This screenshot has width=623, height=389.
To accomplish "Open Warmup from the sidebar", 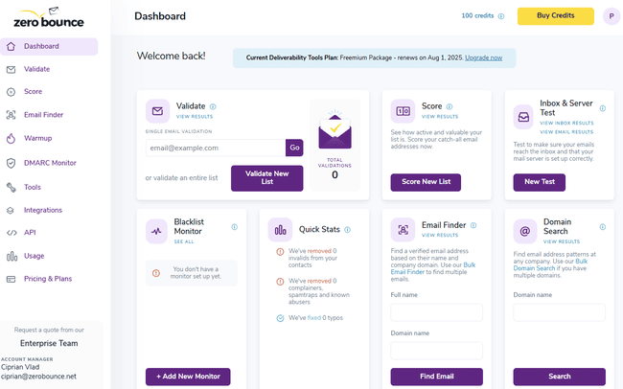I will [x=37, y=139].
